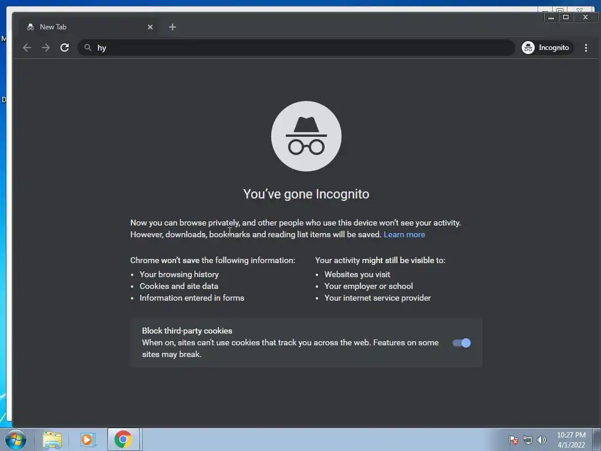Click the Show desktop strip at the taskbar's end
601x451 pixels.
[x=597, y=439]
